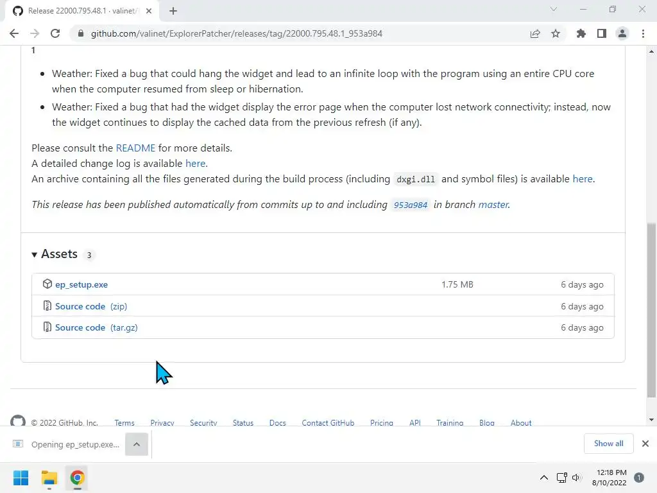Image resolution: width=657 pixels, height=493 pixels.
Task: Click the browser forward arrow
Action: coord(35,33)
